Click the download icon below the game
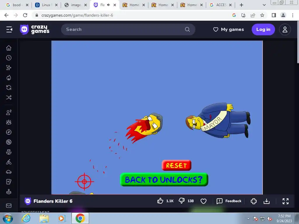Image resolution: width=299 pixels, height=224 pixels. click(x=267, y=201)
